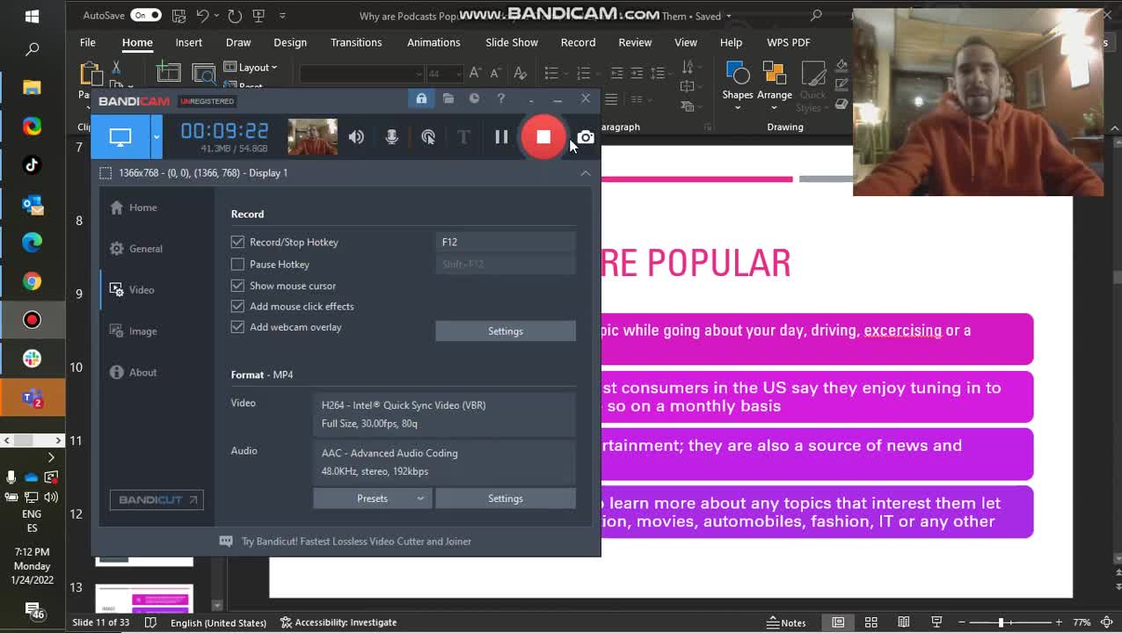Open the Notes pane
The width and height of the screenshot is (1122, 633).
(786, 622)
